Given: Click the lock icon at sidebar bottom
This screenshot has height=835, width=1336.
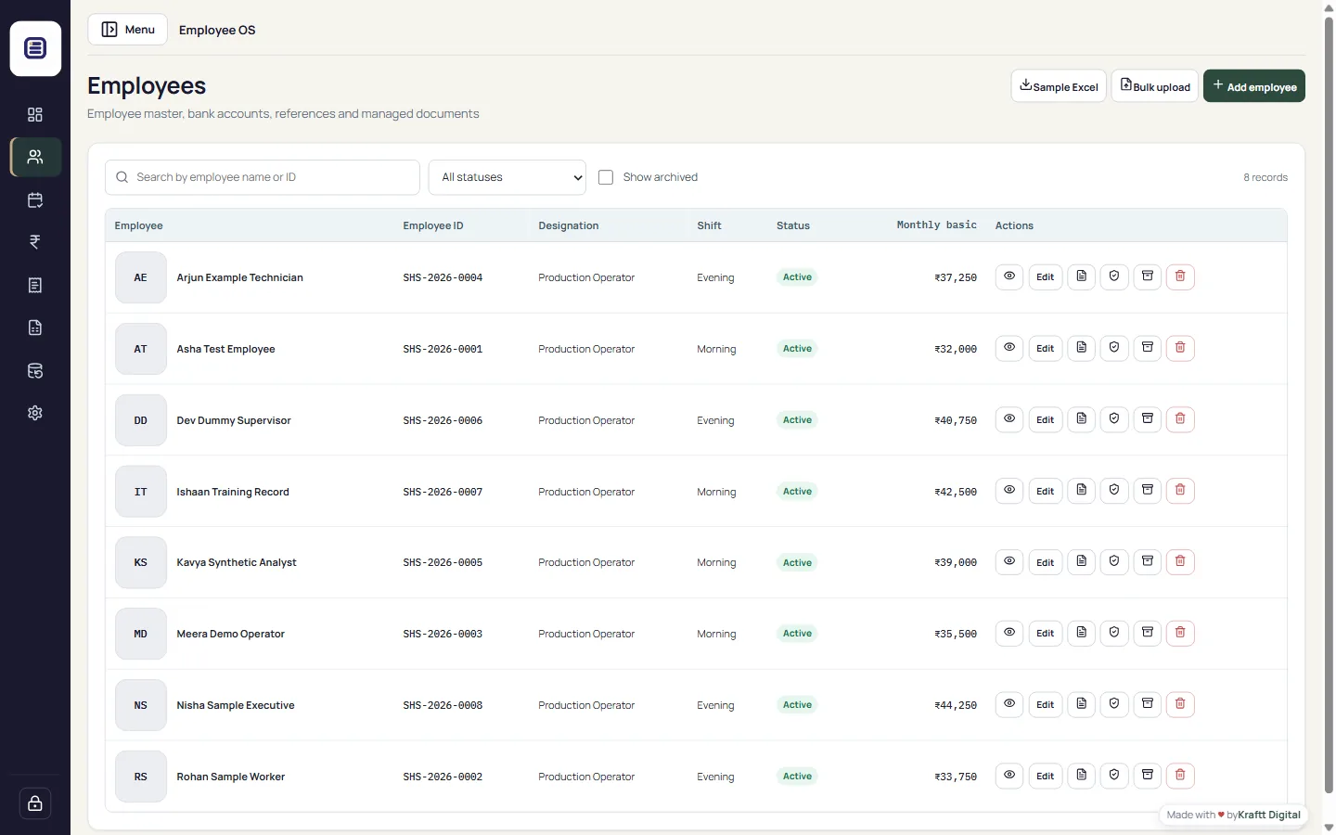Looking at the screenshot, I should click(35, 803).
